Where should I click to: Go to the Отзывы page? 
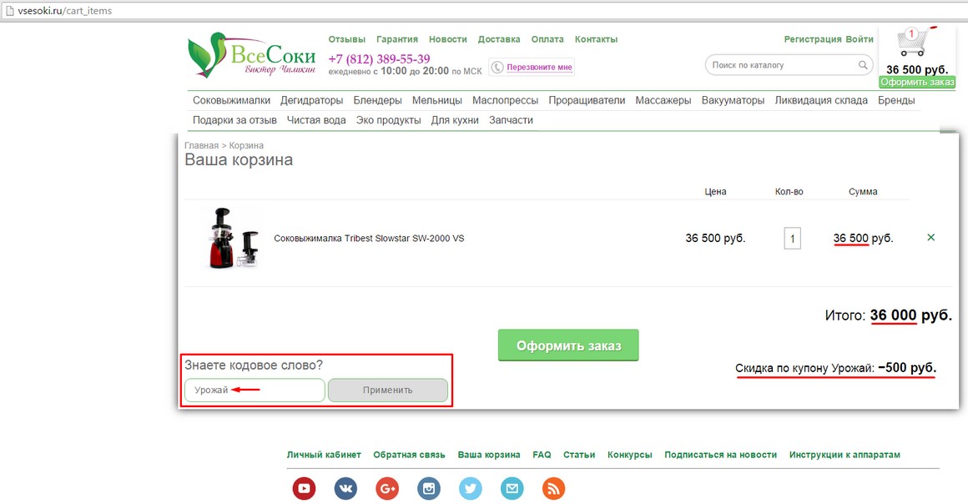(347, 39)
